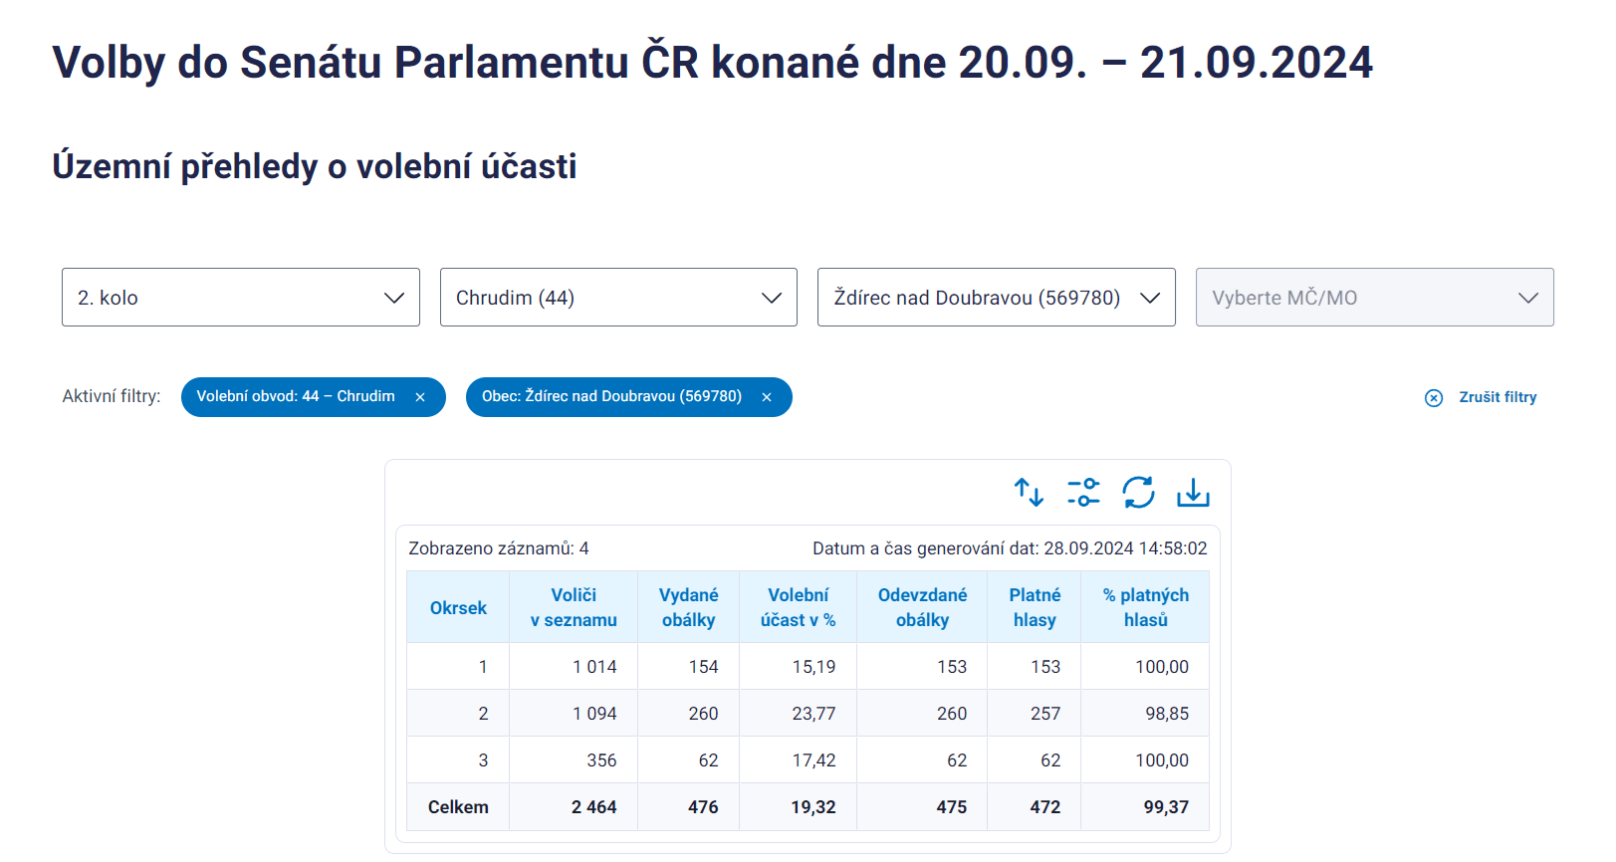Click the refresh data icon
Viewport: 1616px width, 862px height.
[x=1138, y=493]
